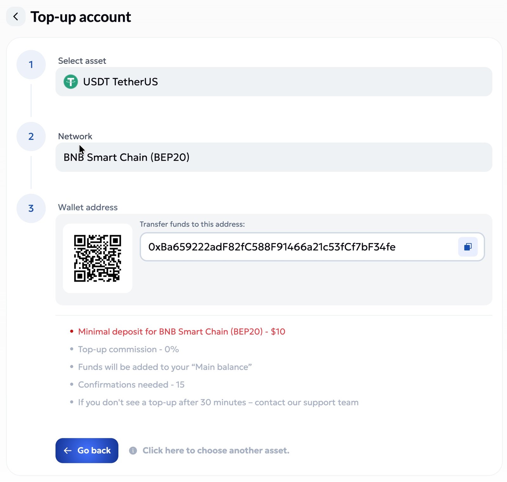Click inside the wallet address field
The image size is (507, 482).
(x=298, y=247)
